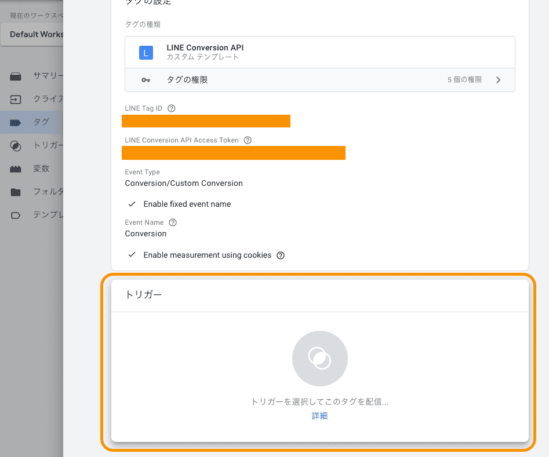Image resolution: width=549 pixels, height=457 pixels.
Task: Open the help icon beside Event Name
Action: (x=173, y=222)
